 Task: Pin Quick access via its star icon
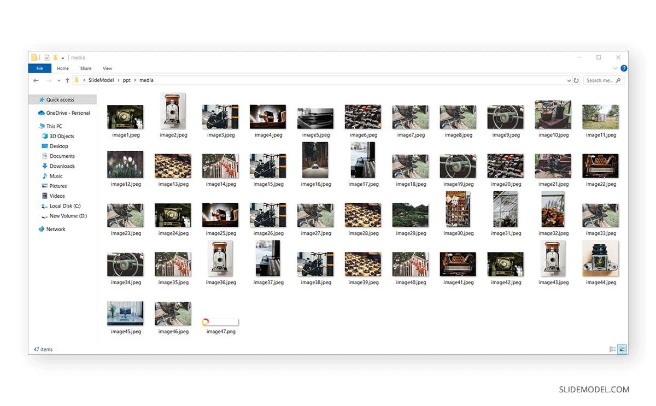click(x=43, y=99)
